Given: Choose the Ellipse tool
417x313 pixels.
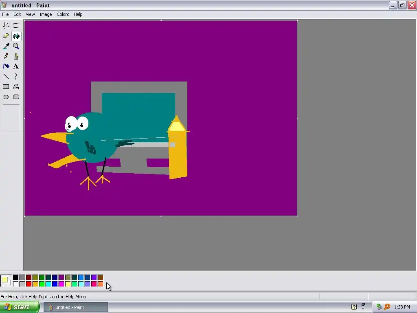Looking at the screenshot, I should [6, 97].
